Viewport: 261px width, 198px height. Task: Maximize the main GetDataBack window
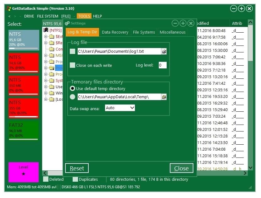point(242,8)
